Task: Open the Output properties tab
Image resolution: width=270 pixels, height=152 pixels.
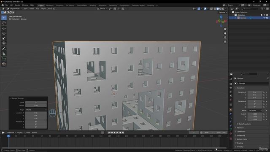Action: (x=231, y=88)
